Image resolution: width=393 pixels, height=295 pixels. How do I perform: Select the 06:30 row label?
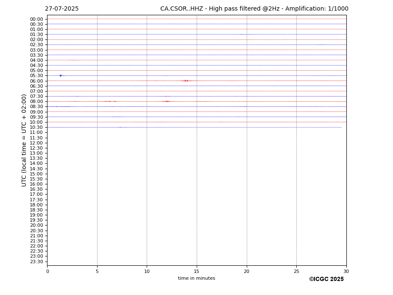36,86
